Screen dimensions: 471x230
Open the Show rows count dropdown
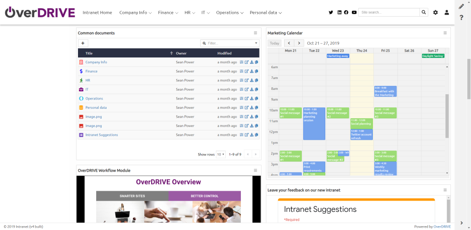(x=221, y=154)
